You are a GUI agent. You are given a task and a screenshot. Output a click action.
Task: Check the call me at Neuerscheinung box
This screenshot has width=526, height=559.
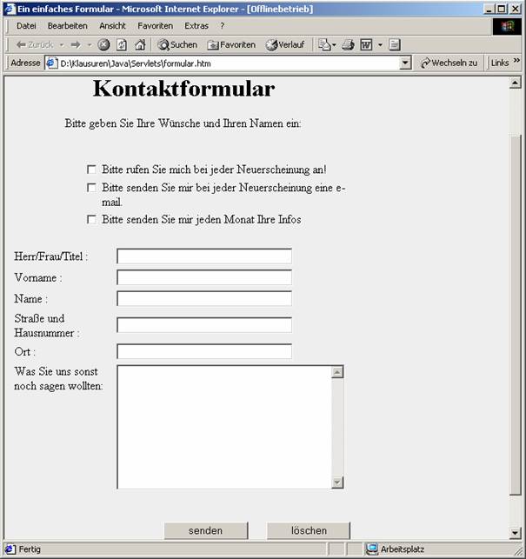[91, 170]
